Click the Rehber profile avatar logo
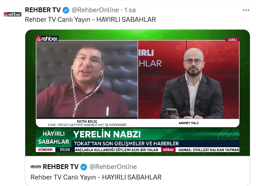Image resolution: width=256 pixels, height=186 pixels. 13,14
